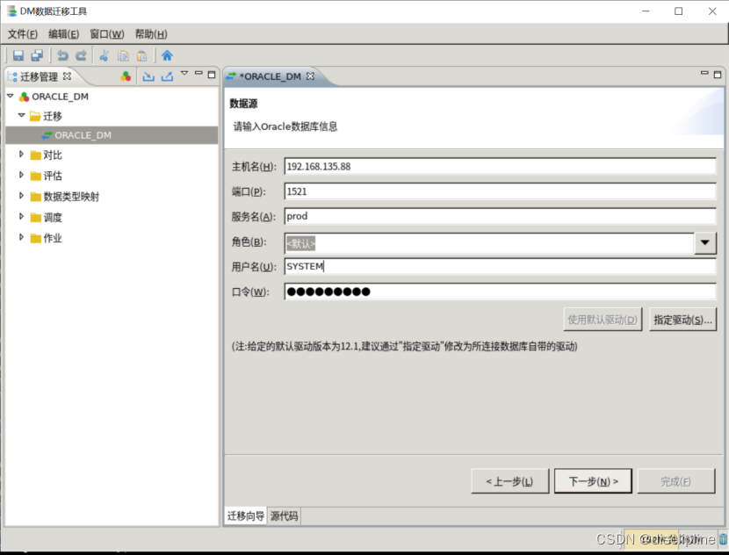
Task: Undo the last action via toolbar
Action: pyautogui.click(x=62, y=54)
